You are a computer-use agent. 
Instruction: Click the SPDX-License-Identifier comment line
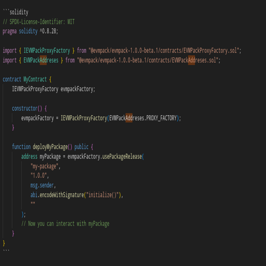[x=38, y=22]
